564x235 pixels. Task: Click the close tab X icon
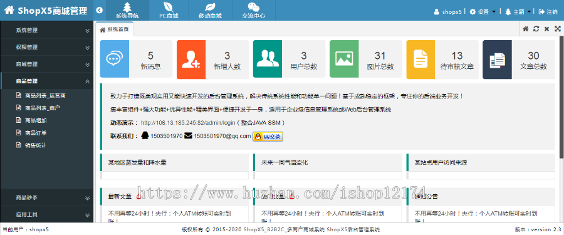pyautogui.click(x=546, y=29)
